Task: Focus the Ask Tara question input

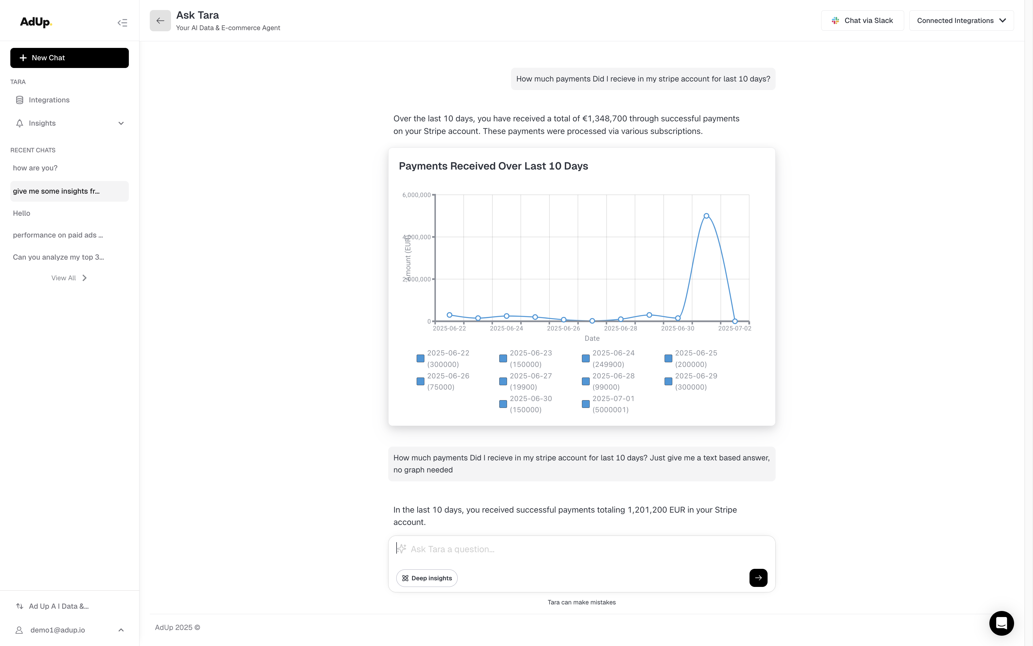Action: pyautogui.click(x=581, y=549)
